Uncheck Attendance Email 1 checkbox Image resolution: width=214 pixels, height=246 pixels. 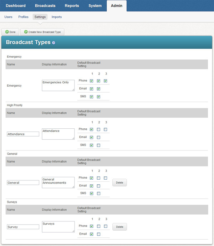tap(91, 137)
